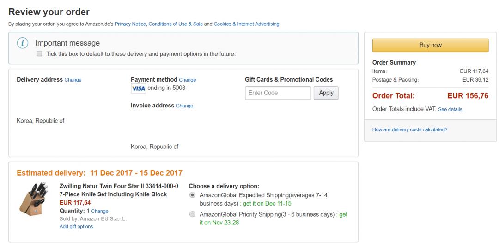
Task: Open Cookies & Internet Advertising link
Action: click(x=246, y=24)
